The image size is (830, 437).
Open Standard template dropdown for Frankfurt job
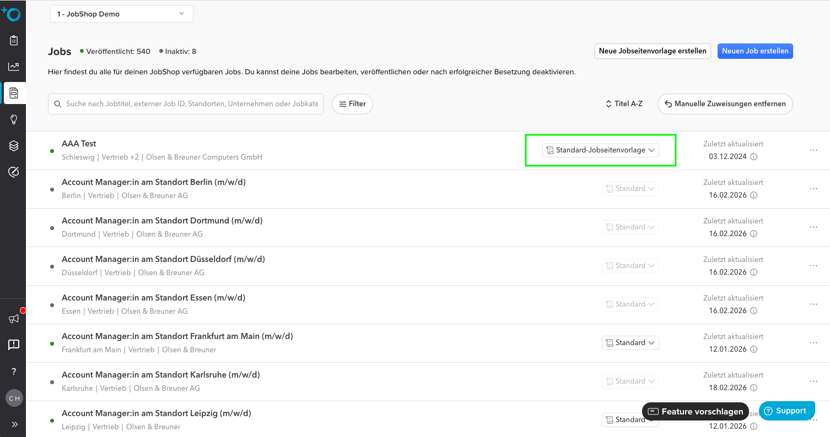(630, 343)
